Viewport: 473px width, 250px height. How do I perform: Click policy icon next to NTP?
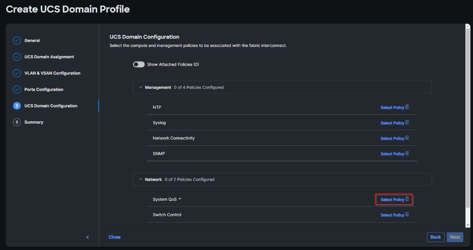pos(407,107)
